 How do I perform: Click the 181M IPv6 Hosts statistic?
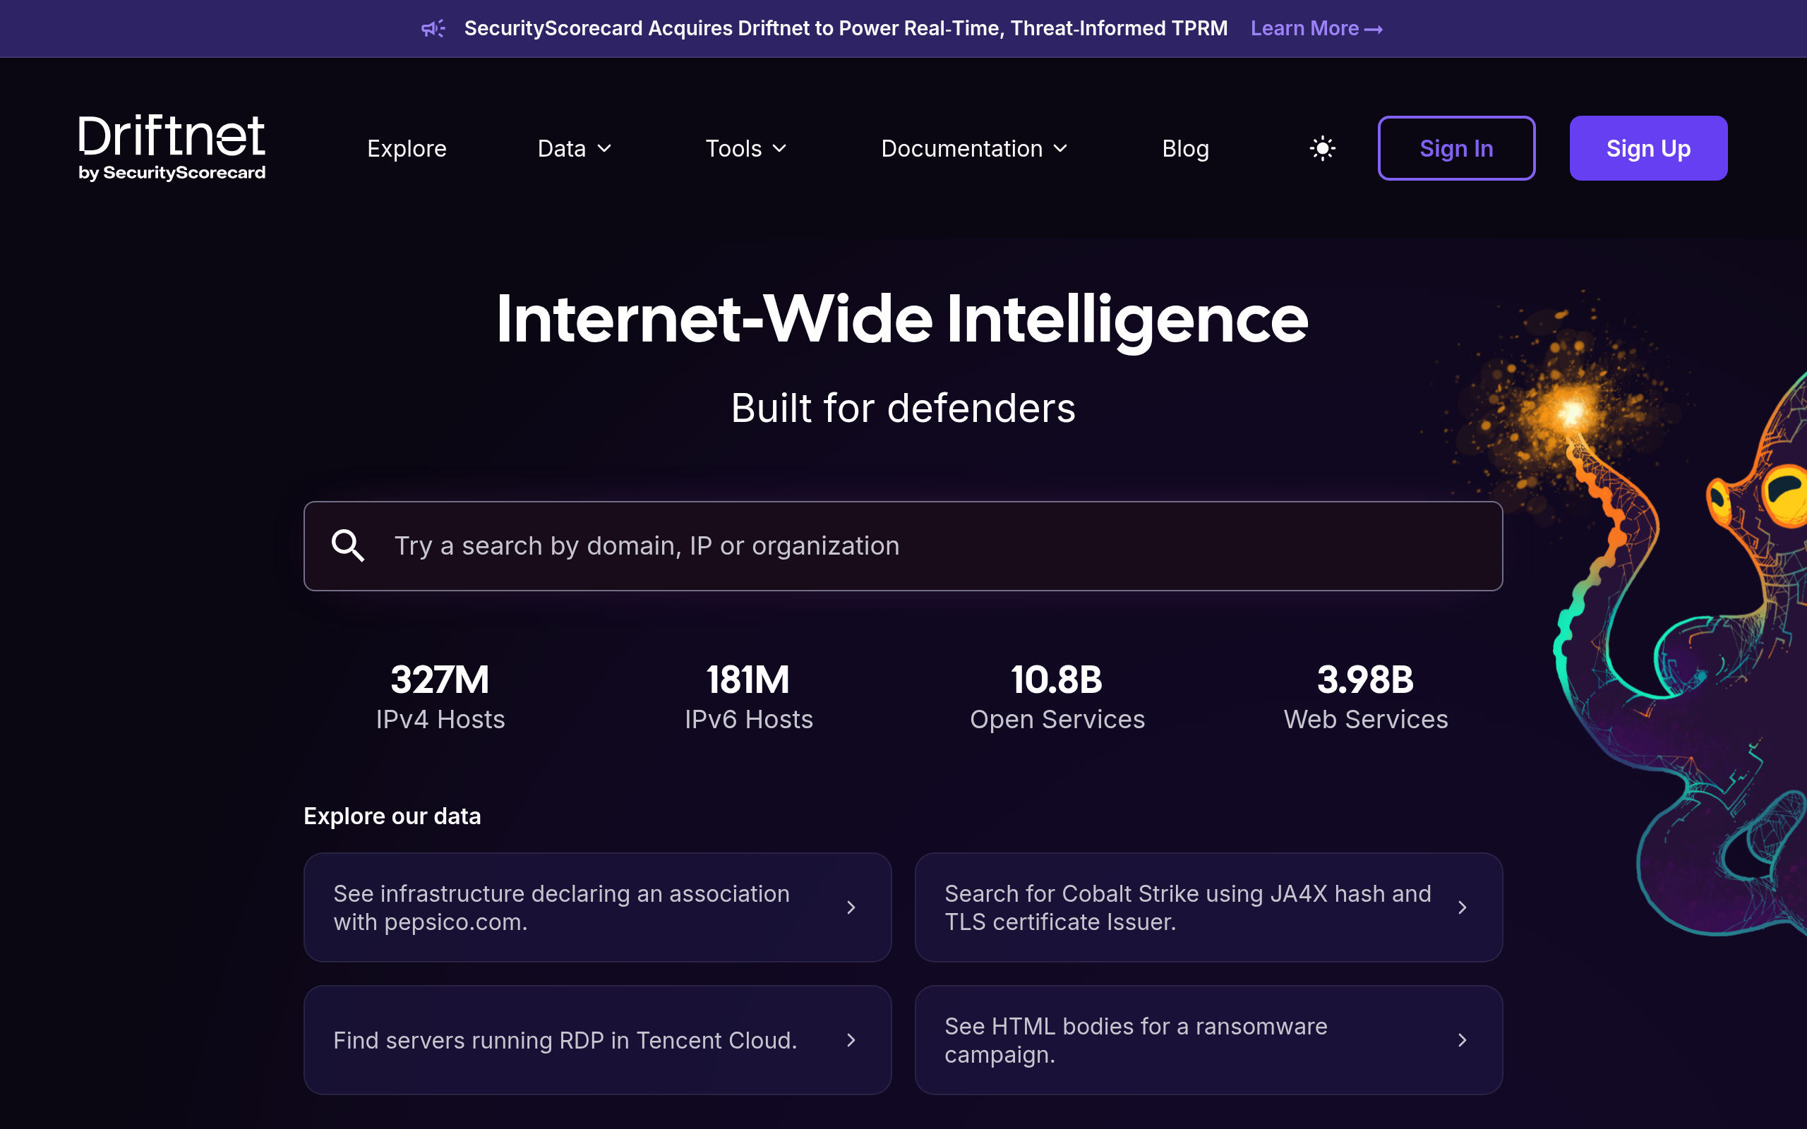coord(749,696)
